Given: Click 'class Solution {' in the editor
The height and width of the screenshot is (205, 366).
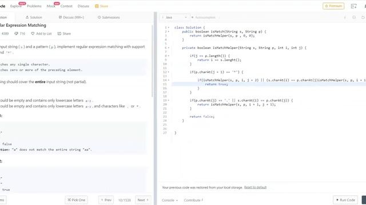Looking at the screenshot, I should (x=189, y=27).
